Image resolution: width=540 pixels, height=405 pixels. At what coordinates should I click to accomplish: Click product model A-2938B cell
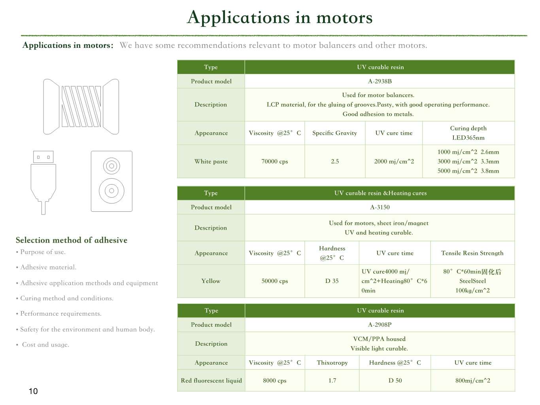[380, 81]
